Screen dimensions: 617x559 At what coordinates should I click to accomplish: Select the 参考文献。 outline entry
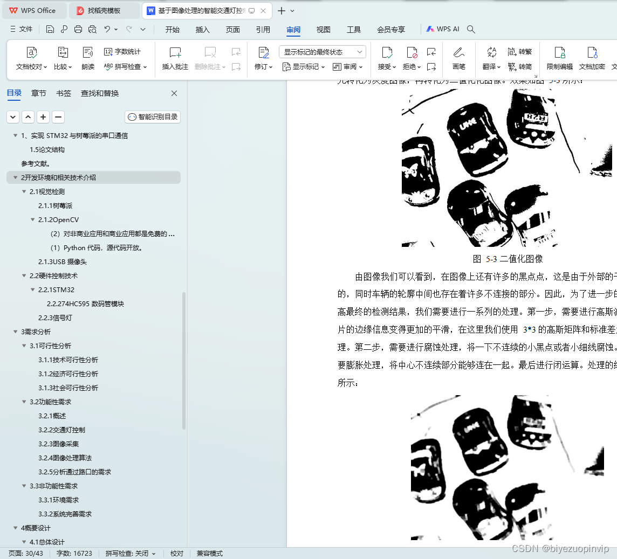point(36,164)
